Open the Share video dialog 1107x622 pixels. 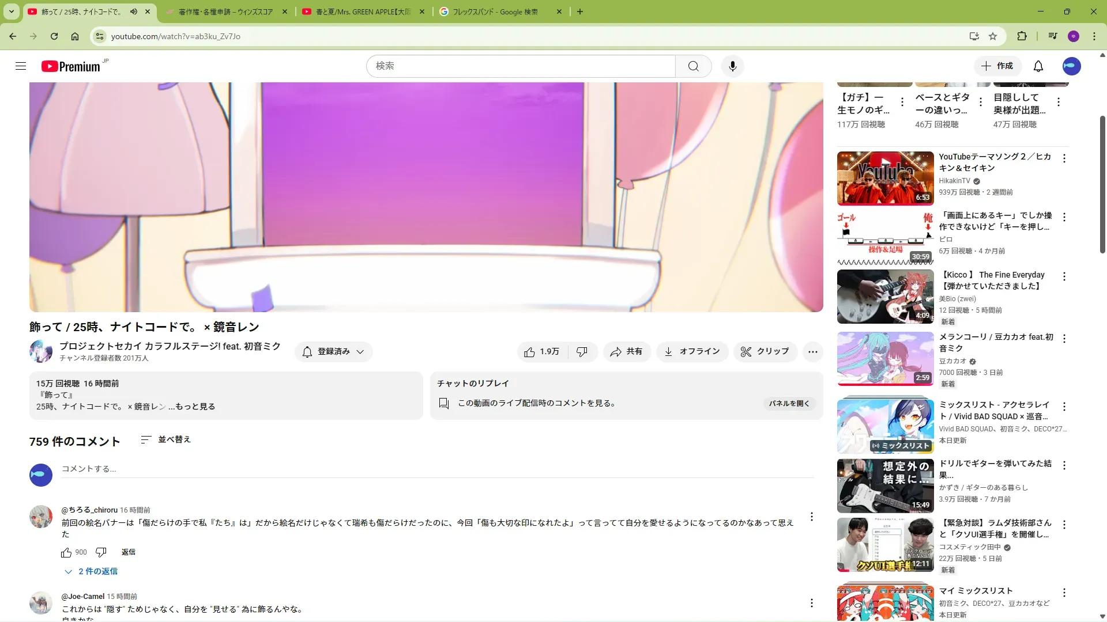click(626, 351)
